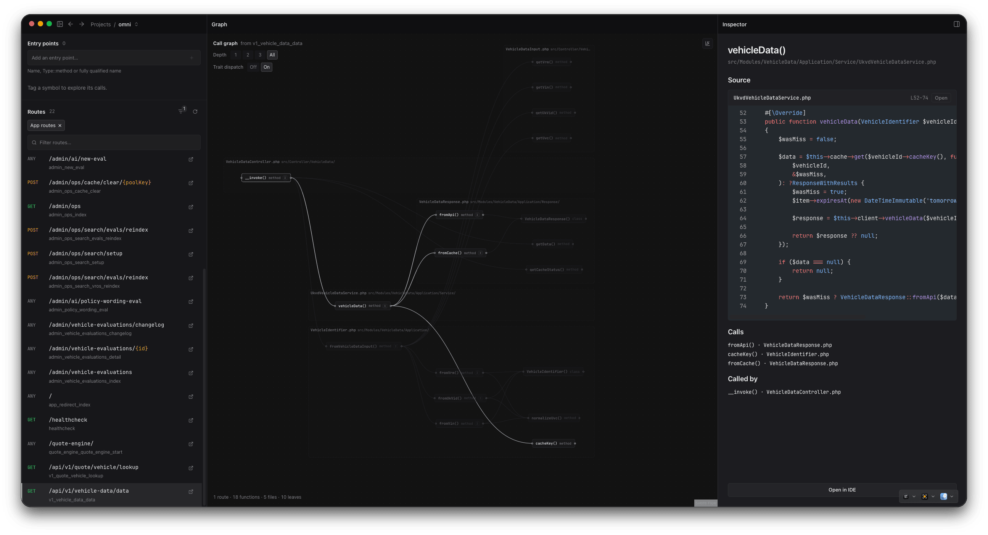Open external link for /admin/ai/policy-wording-eval
Screen dimensions: 988x535
[191, 302]
